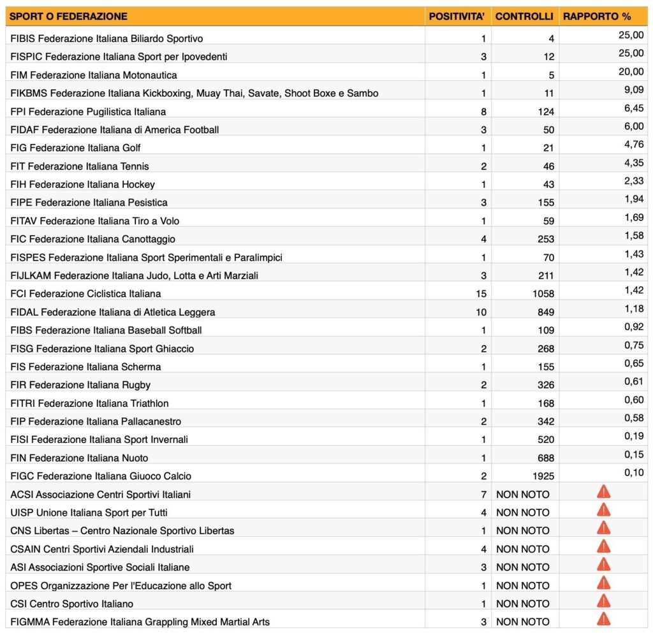Click the warning icon in the ASI row

point(603,564)
